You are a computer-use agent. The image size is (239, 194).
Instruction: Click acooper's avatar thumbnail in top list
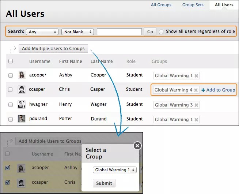click(22, 75)
